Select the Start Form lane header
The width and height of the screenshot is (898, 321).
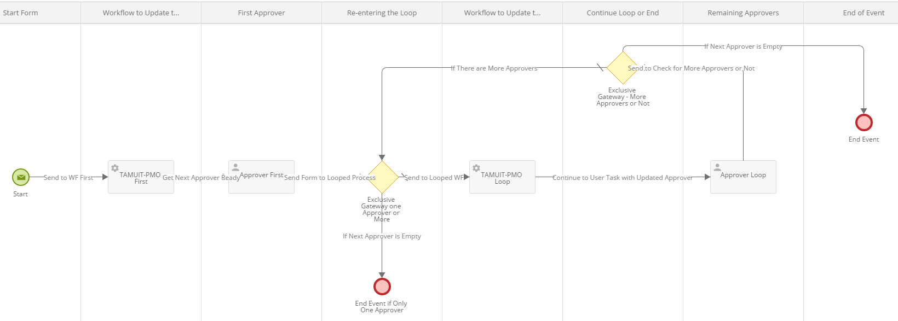point(21,13)
